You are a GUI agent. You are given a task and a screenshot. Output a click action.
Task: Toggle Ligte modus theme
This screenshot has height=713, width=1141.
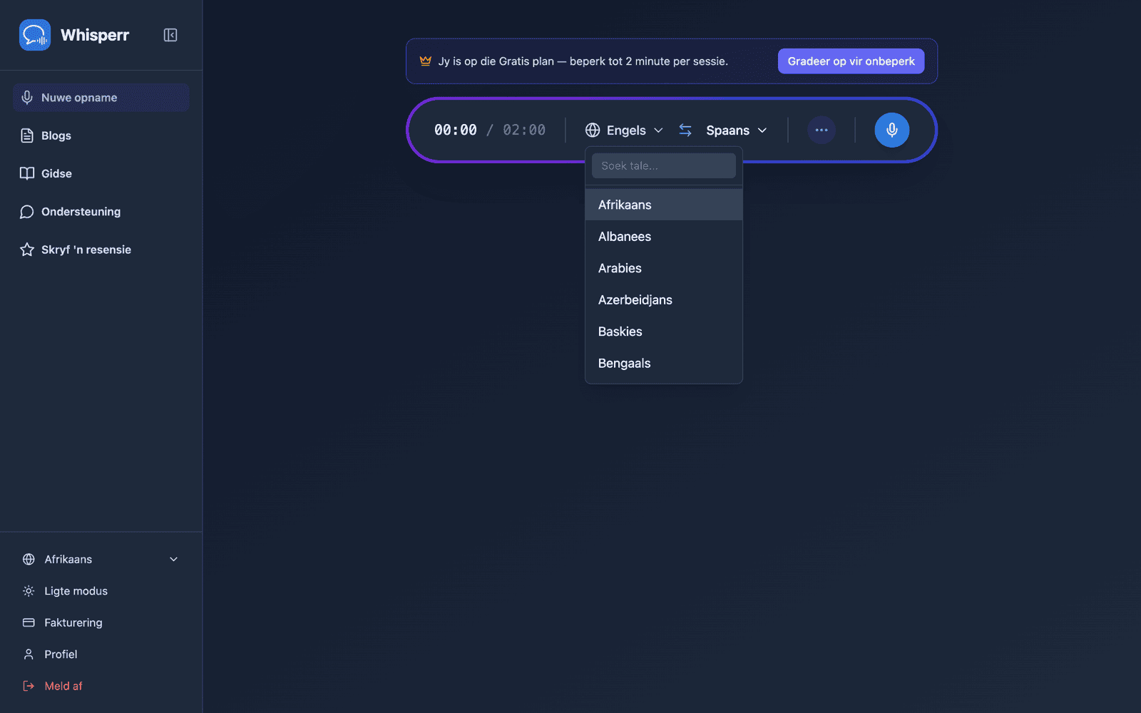(101, 591)
